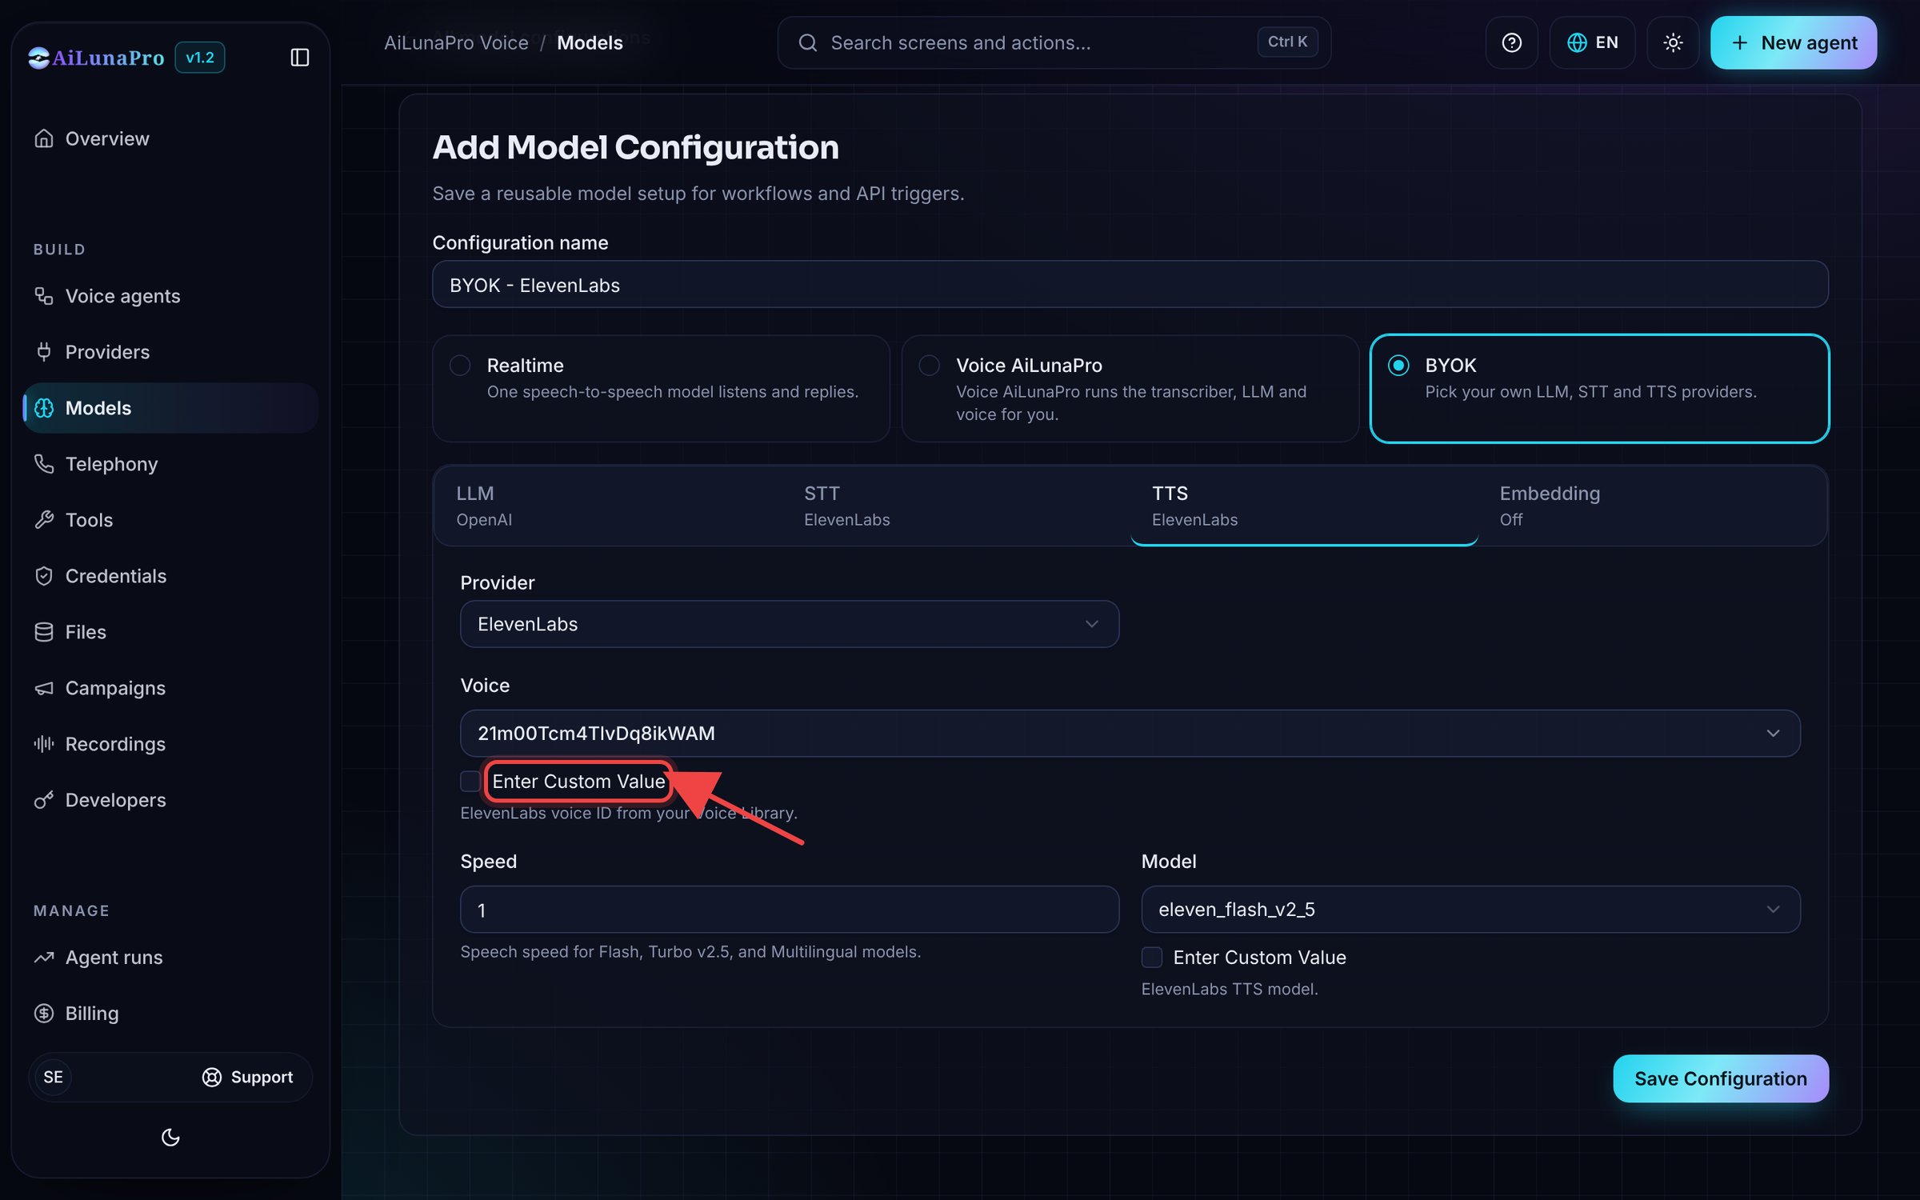Select the Realtime radio option
Screen dimensions: 1920x1200
pyautogui.click(x=460, y=366)
